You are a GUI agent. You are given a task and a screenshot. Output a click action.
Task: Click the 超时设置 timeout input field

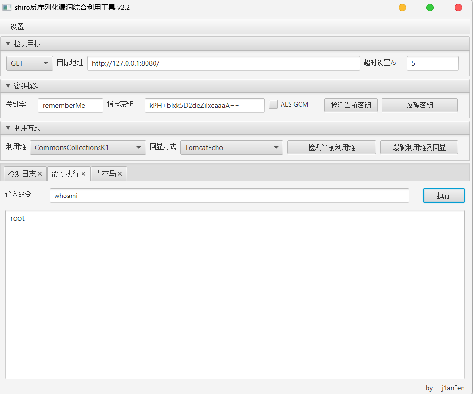432,63
